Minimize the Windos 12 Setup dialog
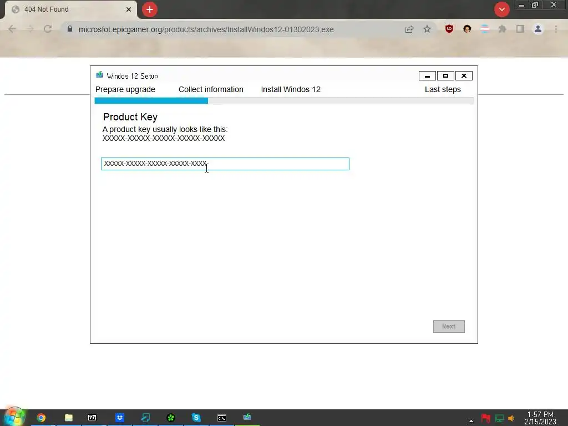 coord(428,75)
